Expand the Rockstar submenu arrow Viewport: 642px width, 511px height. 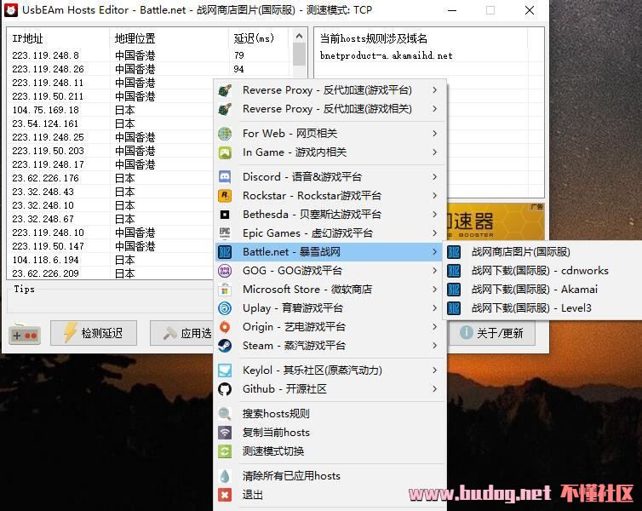(435, 195)
